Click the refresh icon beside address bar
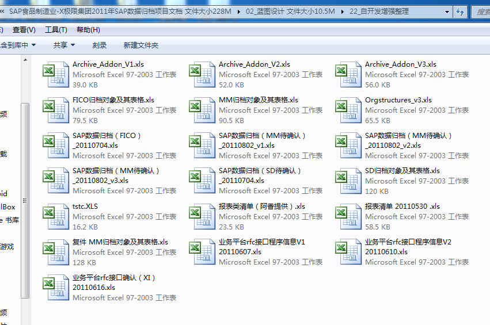This screenshot has height=325, width=490. pos(459,12)
